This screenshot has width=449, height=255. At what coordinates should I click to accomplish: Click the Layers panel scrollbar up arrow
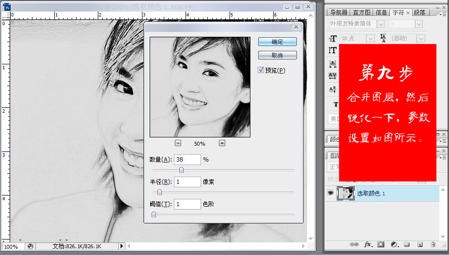point(443,190)
